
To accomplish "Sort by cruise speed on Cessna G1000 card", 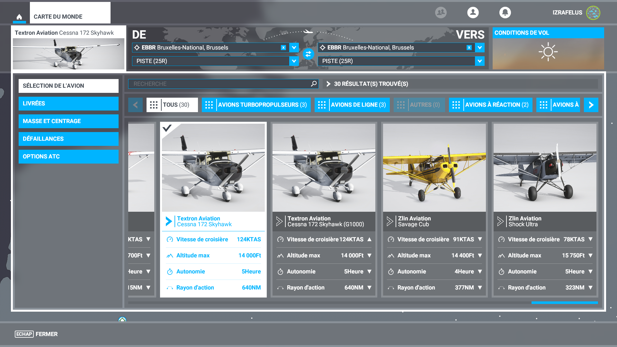I will (369, 239).
